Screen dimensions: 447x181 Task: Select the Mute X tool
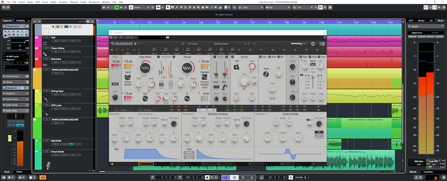pos(194,8)
